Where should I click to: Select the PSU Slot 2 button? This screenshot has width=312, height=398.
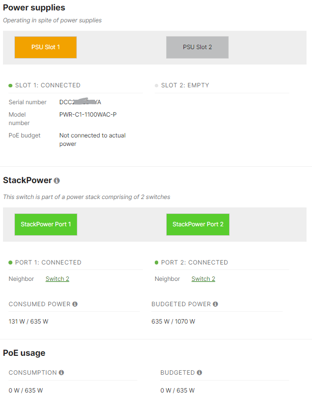(x=197, y=47)
